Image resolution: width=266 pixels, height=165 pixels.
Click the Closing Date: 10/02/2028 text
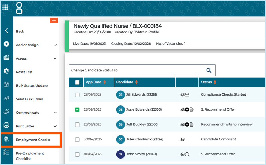coord(131,44)
